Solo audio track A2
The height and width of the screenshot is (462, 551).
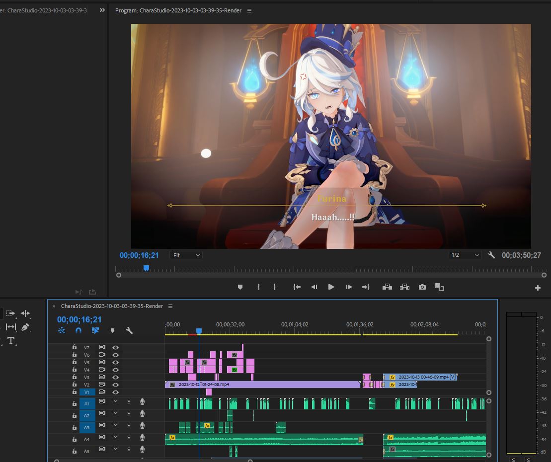click(x=129, y=413)
